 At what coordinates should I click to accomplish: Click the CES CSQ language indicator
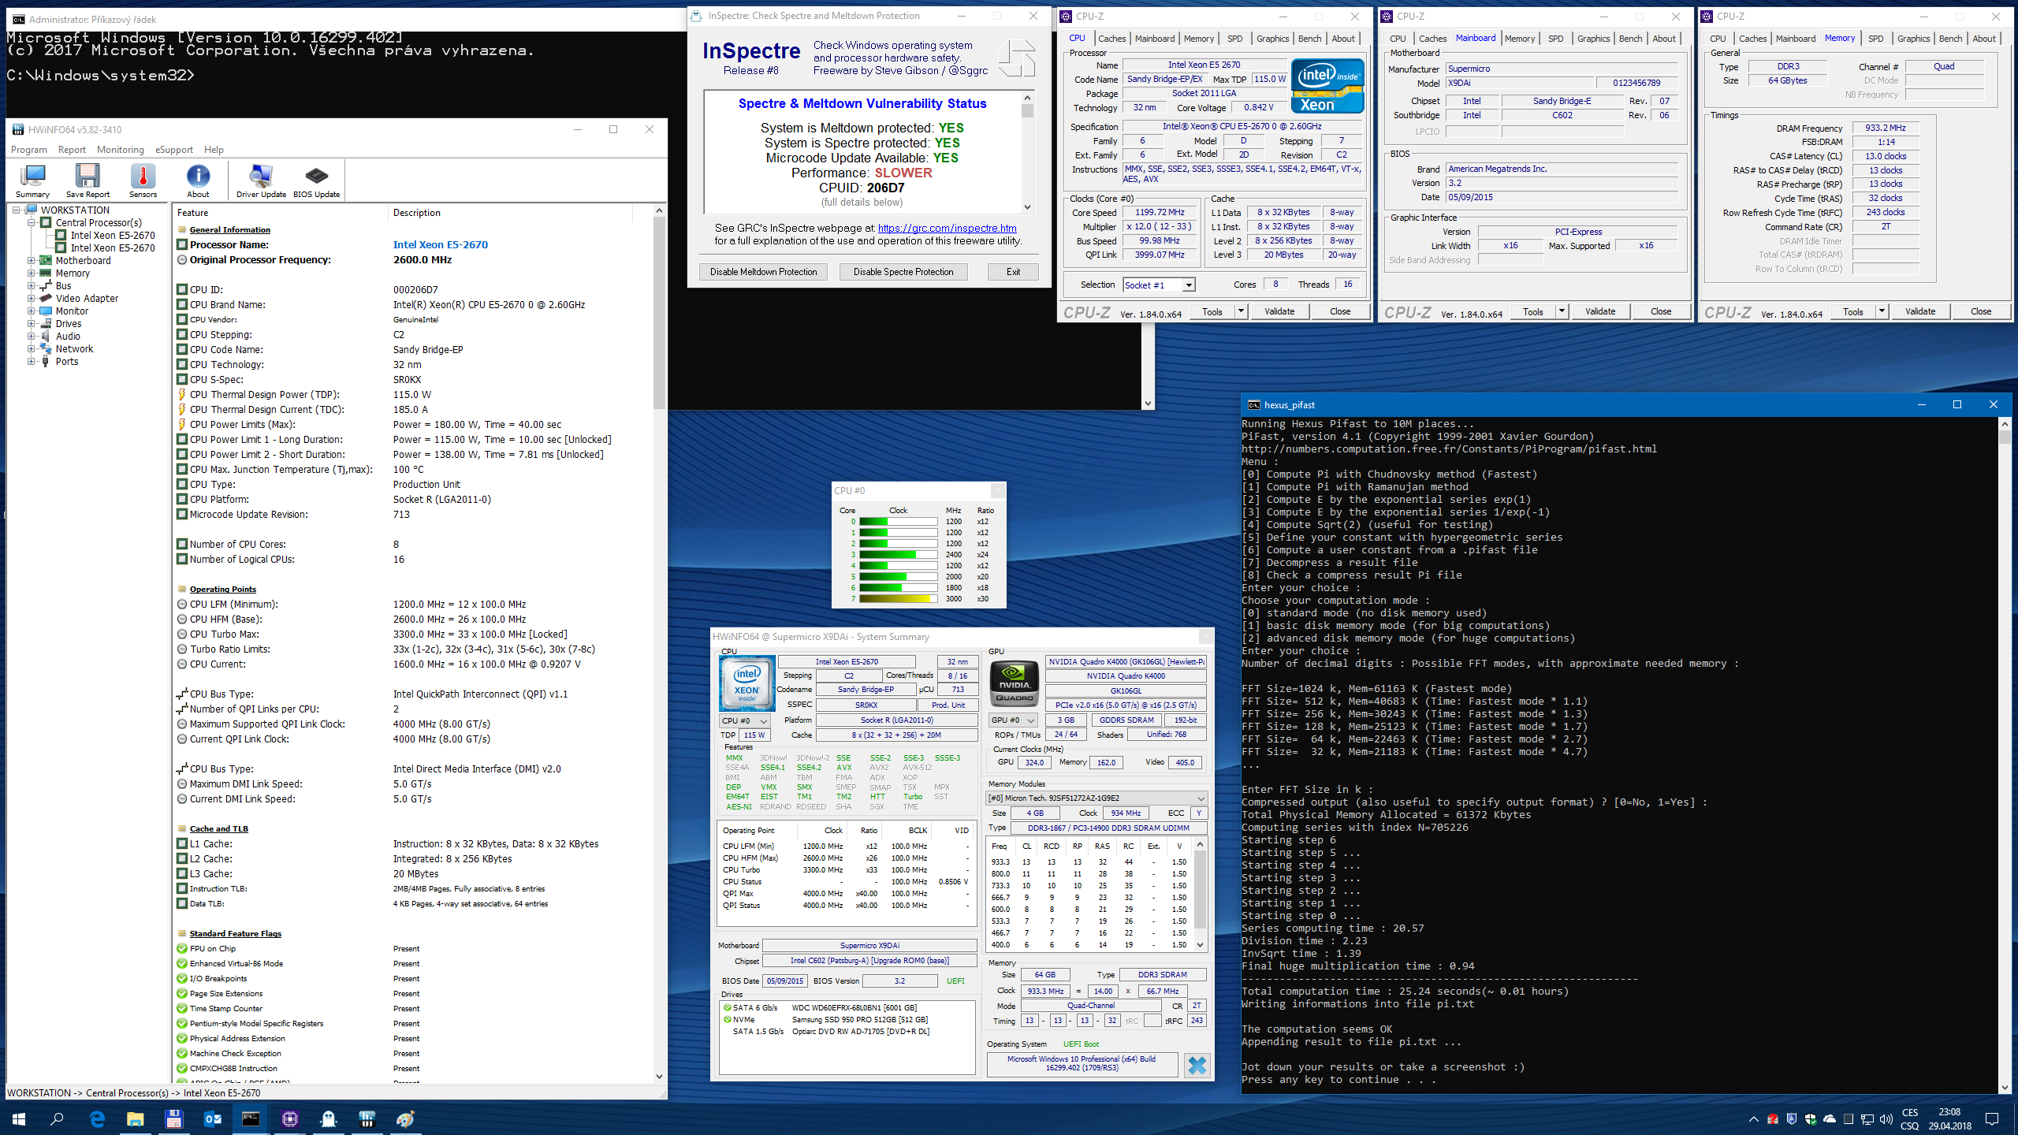1910,1118
